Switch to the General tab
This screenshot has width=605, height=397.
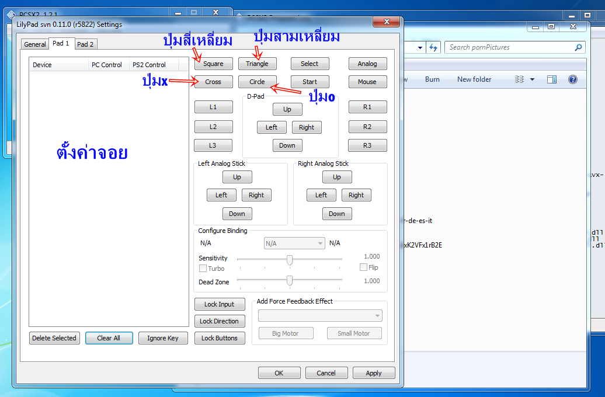tap(34, 44)
